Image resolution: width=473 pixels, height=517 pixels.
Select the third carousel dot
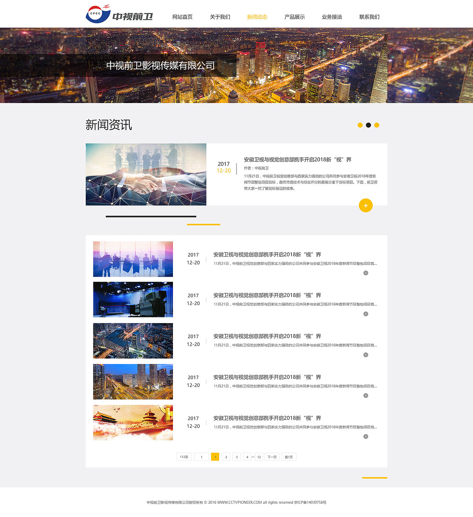point(376,125)
